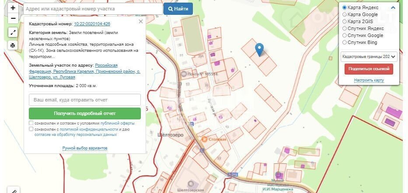The height and width of the screenshot is (193, 408).
Task: Close the cadastral info popup
Action: pos(140,21)
